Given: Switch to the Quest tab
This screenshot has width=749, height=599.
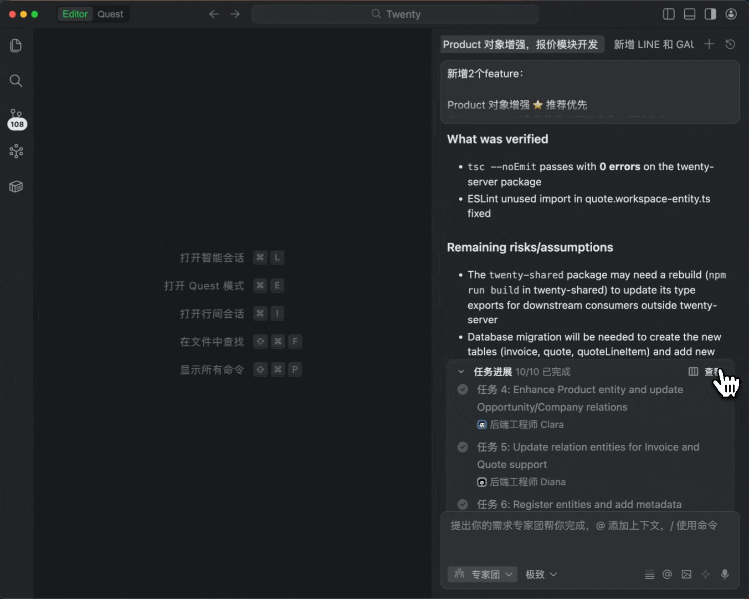Looking at the screenshot, I should click(x=110, y=14).
